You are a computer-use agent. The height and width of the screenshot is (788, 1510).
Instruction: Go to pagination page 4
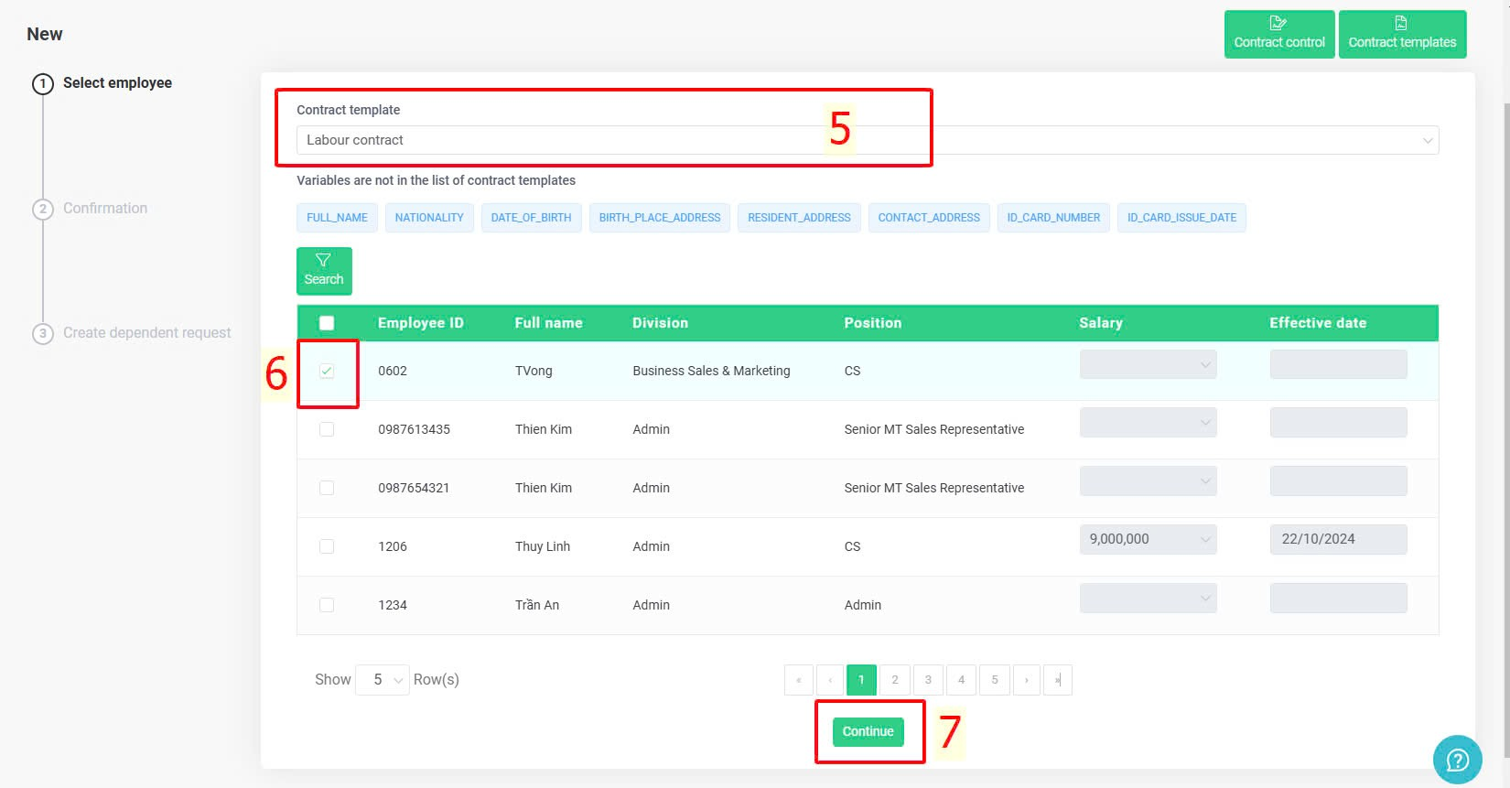[x=961, y=680]
